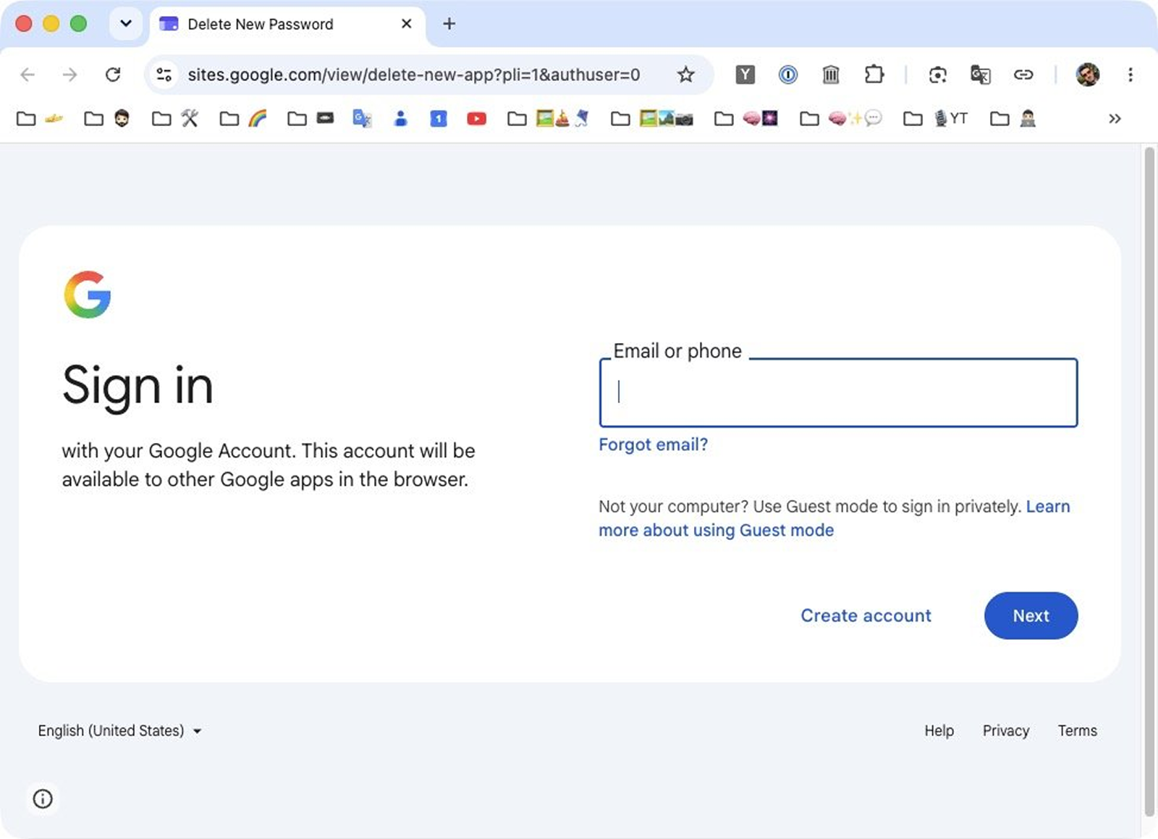1158x839 pixels.
Task: Click the Next button
Action: (1031, 615)
